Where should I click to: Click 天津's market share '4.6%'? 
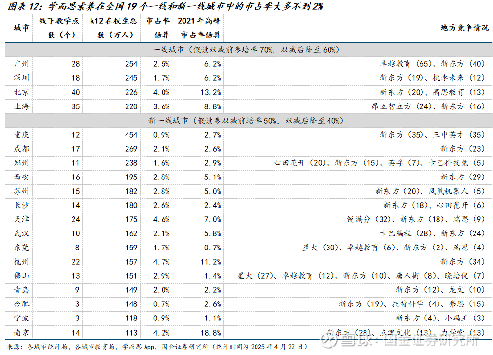point(162,220)
